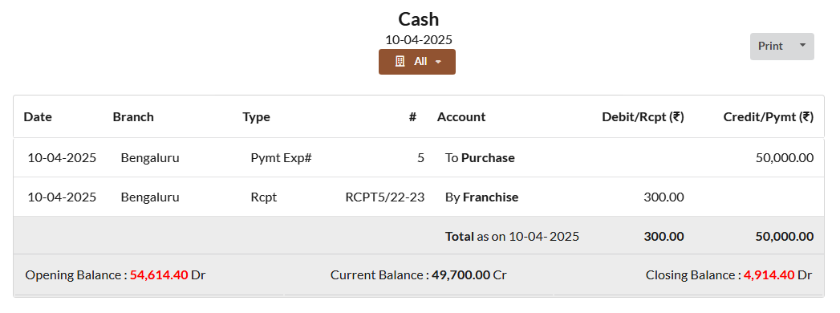Click the Closing Balance value 4,914.40

coord(769,275)
